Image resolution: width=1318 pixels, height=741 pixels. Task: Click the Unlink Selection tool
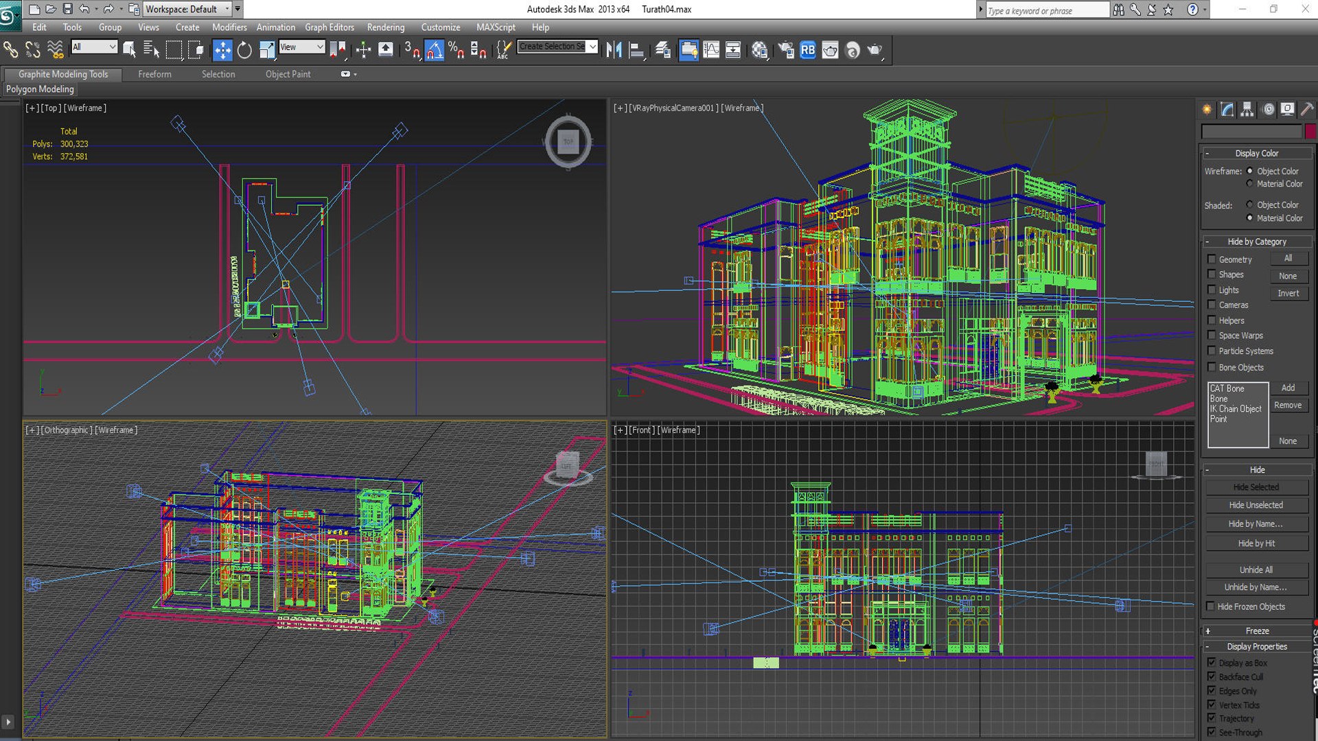coord(33,49)
